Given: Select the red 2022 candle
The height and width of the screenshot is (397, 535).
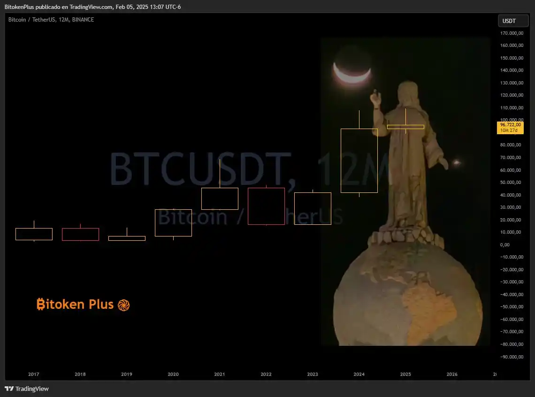Looking at the screenshot, I should [x=266, y=206].
